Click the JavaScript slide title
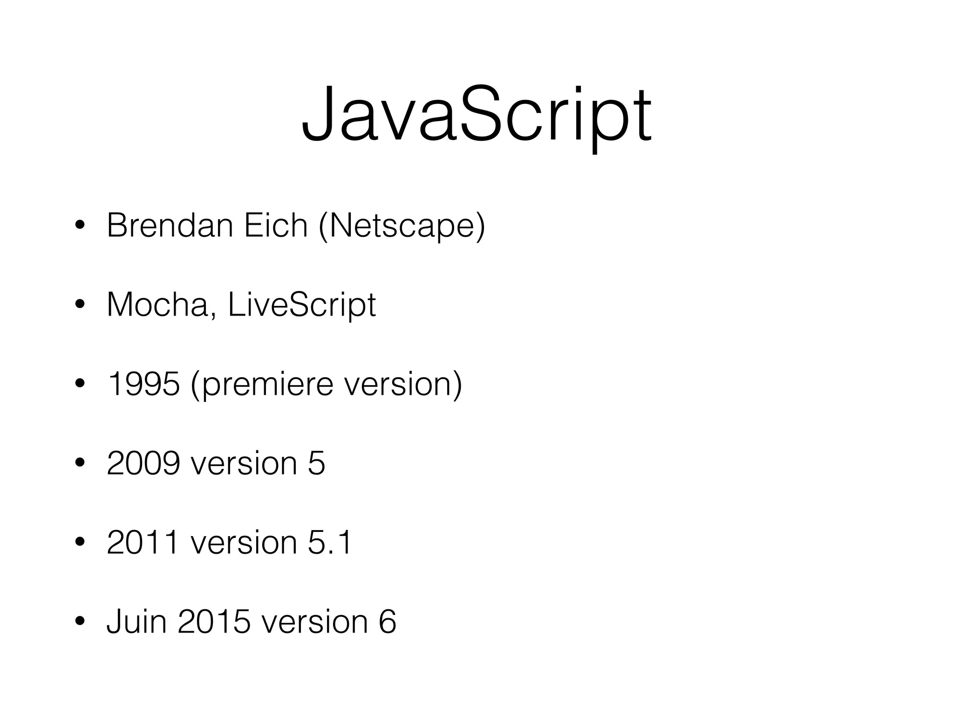 [476, 114]
